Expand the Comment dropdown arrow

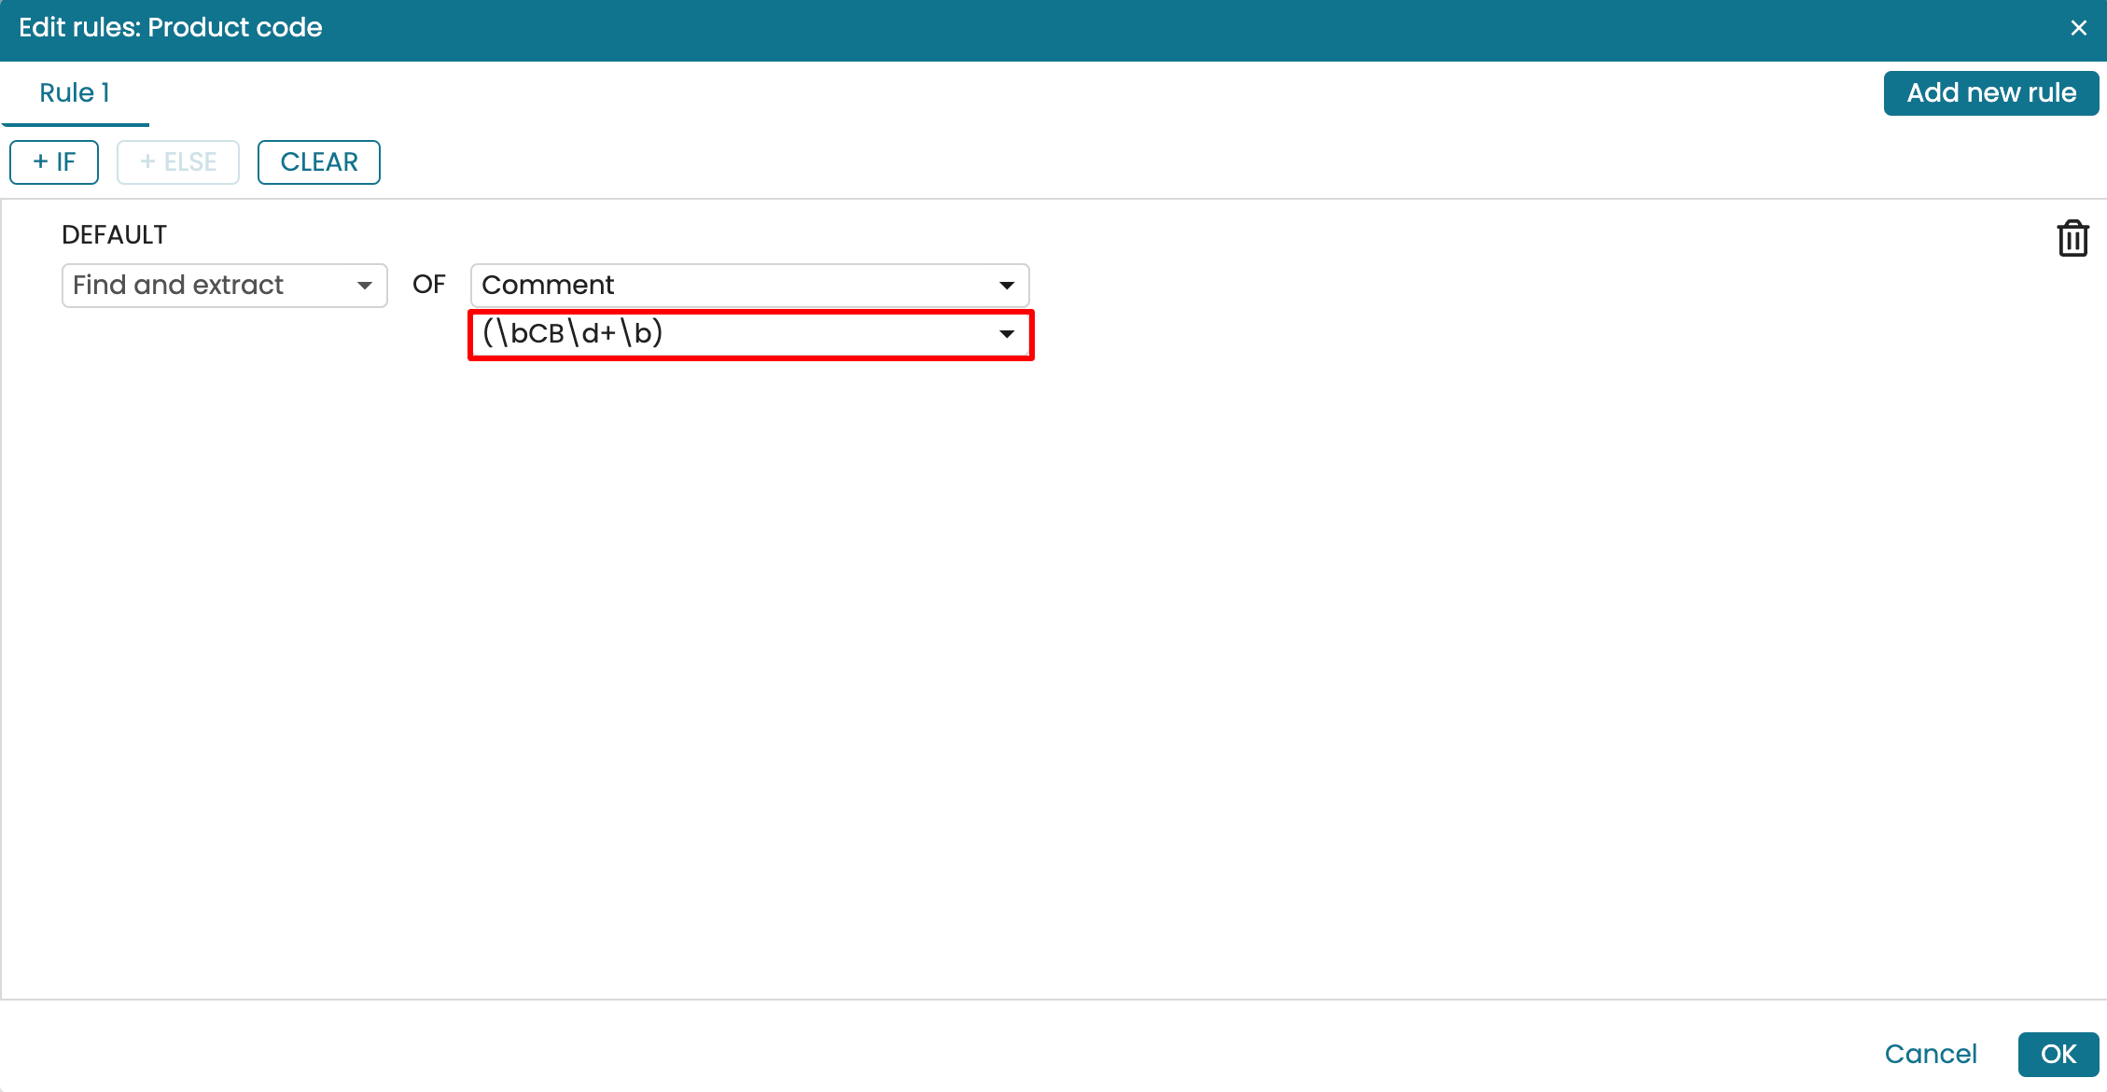(1007, 286)
